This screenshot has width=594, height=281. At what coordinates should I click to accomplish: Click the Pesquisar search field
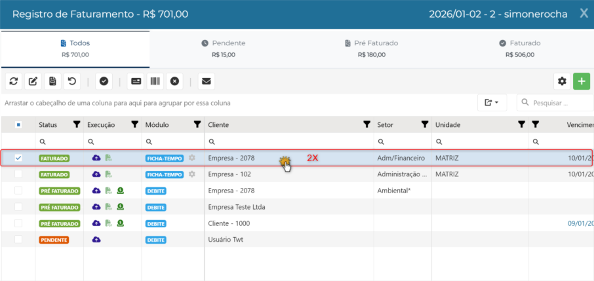pos(555,103)
